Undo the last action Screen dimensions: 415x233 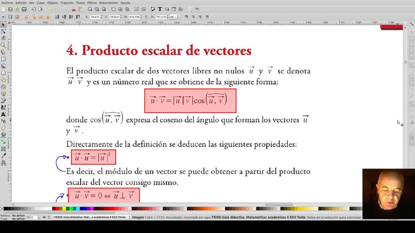[50, 9]
